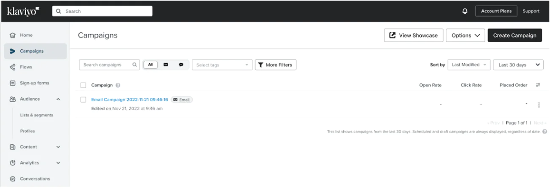The width and height of the screenshot is (550, 189).
Task: Open the Email Campaign 2022-11-21 09:46:16 link
Action: [x=130, y=100]
